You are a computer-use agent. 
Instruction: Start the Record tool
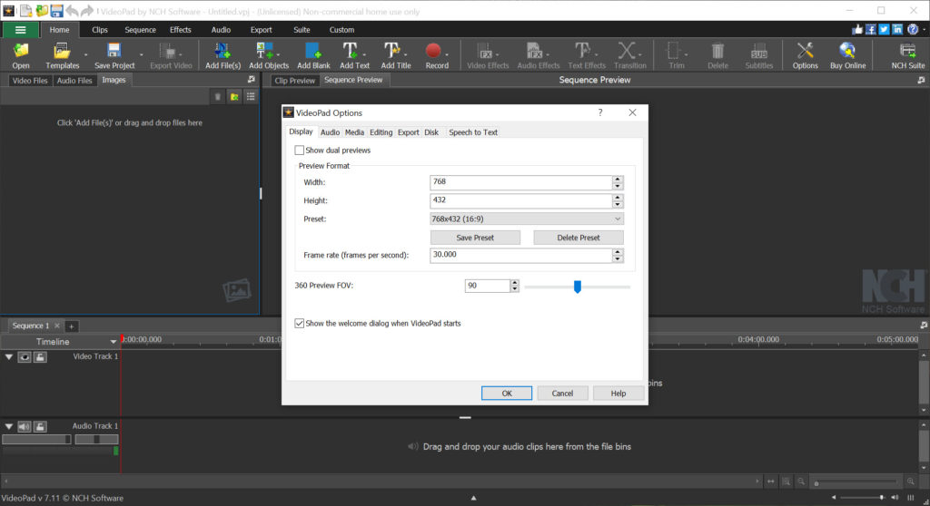(437, 55)
